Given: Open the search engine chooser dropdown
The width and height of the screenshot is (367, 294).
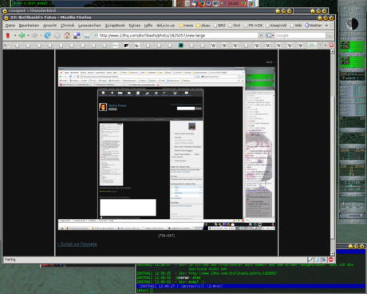Looking at the screenshot, I should [270, 35].
